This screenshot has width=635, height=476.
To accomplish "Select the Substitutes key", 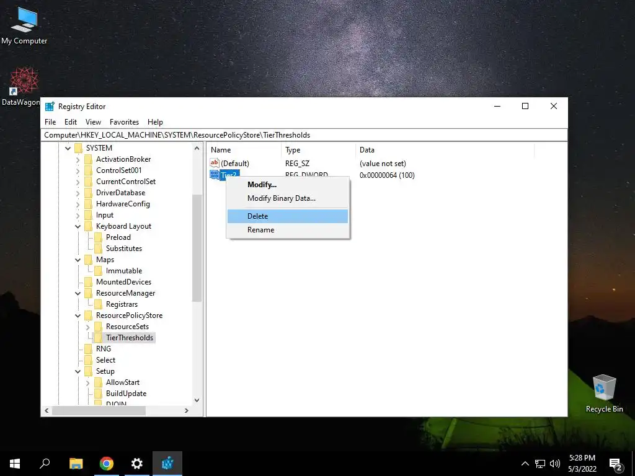I will 124,249.
